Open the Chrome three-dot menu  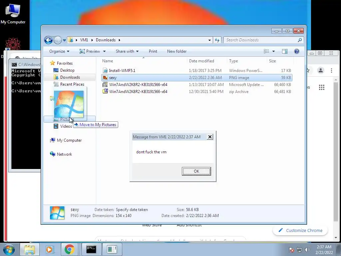(331, 70)
